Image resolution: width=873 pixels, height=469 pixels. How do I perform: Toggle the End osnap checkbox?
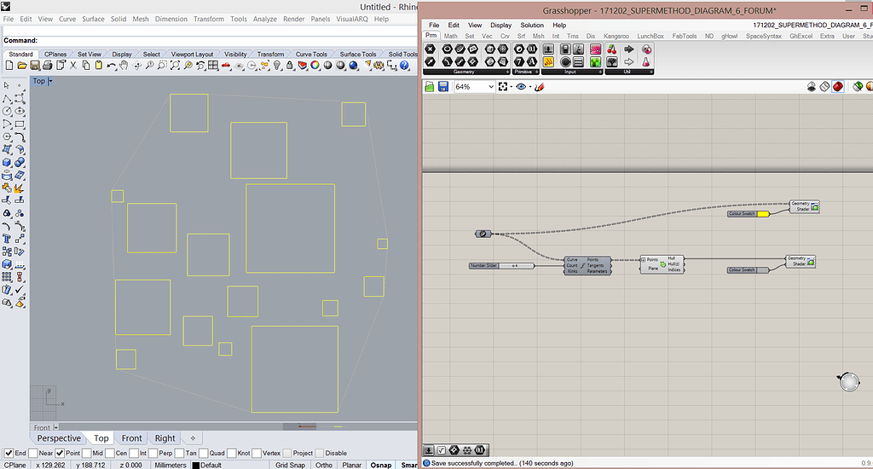pos(9,454)
